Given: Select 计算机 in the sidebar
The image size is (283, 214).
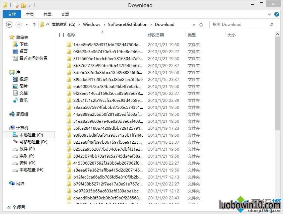Looking at the screenshot, I should [22, 128].
